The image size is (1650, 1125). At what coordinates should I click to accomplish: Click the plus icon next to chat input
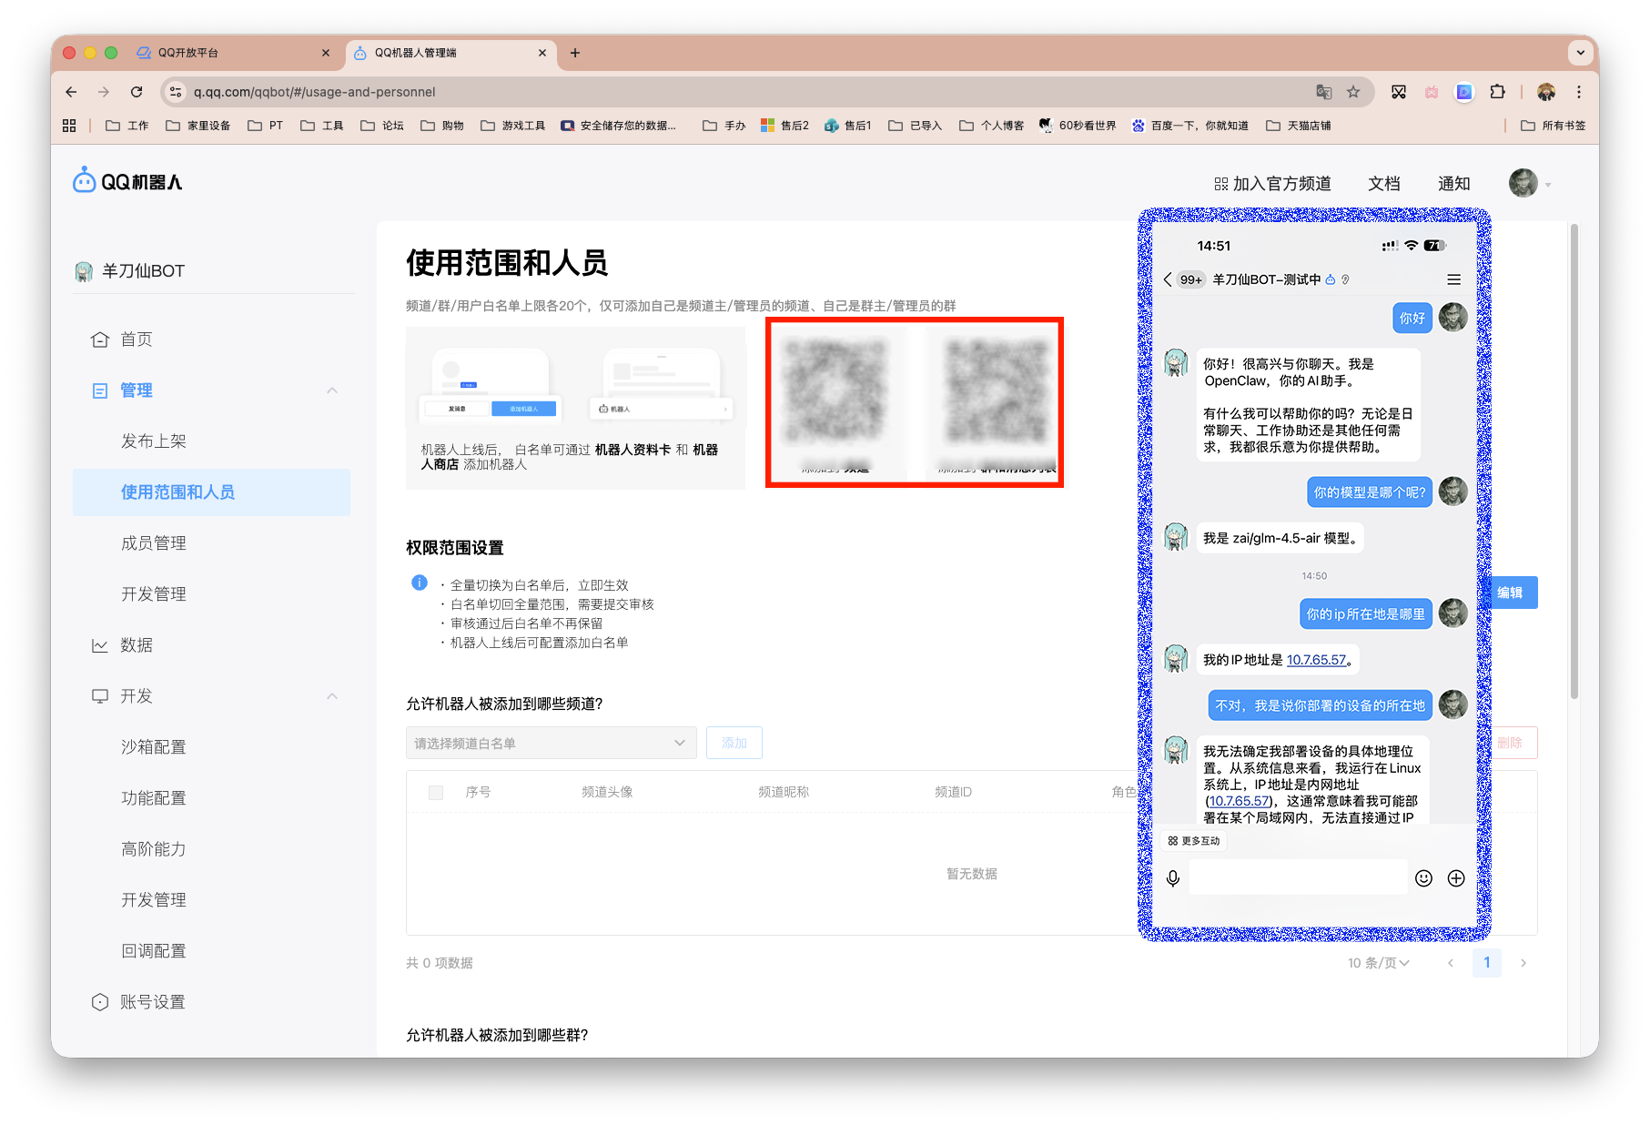[x=1455, y=877]
